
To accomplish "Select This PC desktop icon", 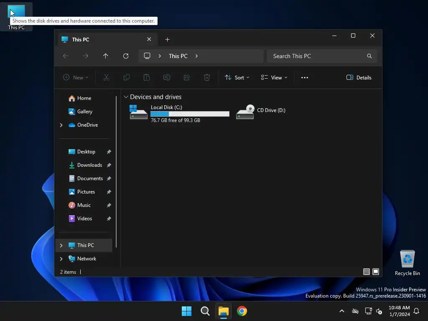I will pos(16,17).
